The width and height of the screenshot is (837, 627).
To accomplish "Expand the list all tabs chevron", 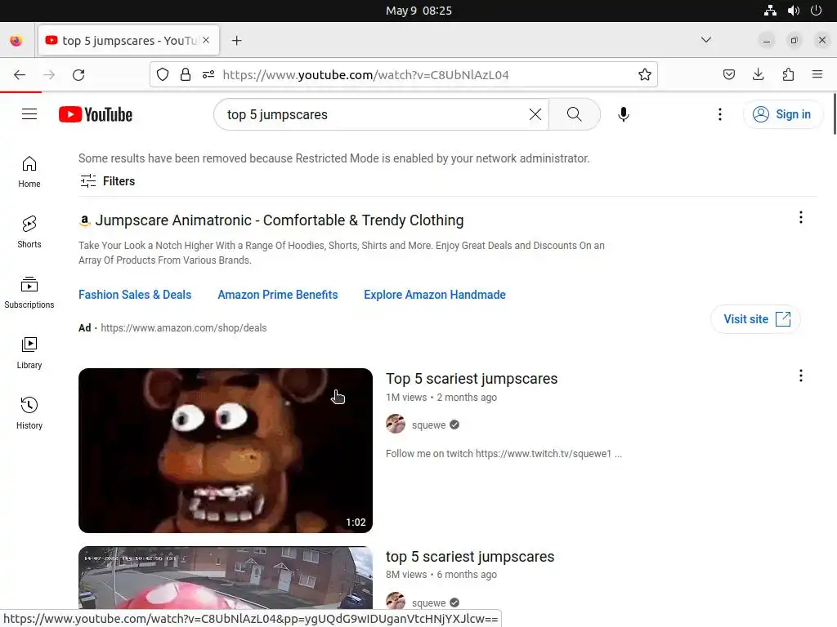I will [705, 40].
